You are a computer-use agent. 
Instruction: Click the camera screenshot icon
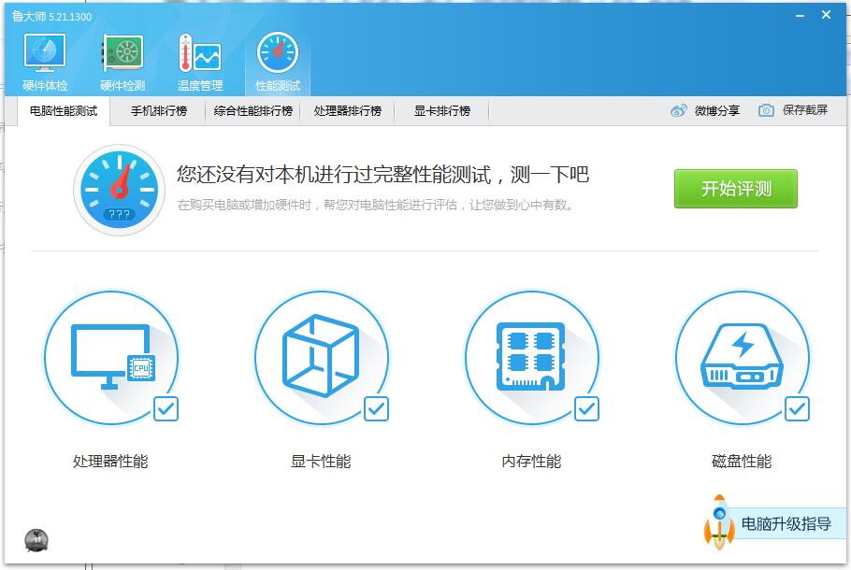(766, 110)
